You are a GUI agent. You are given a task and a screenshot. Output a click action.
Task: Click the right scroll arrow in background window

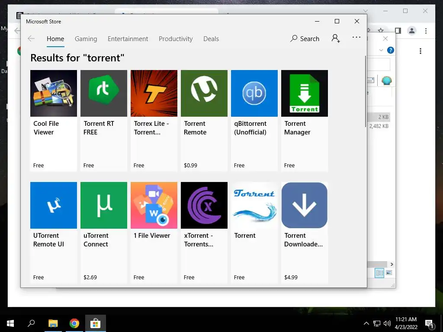(x=392, y=264)
